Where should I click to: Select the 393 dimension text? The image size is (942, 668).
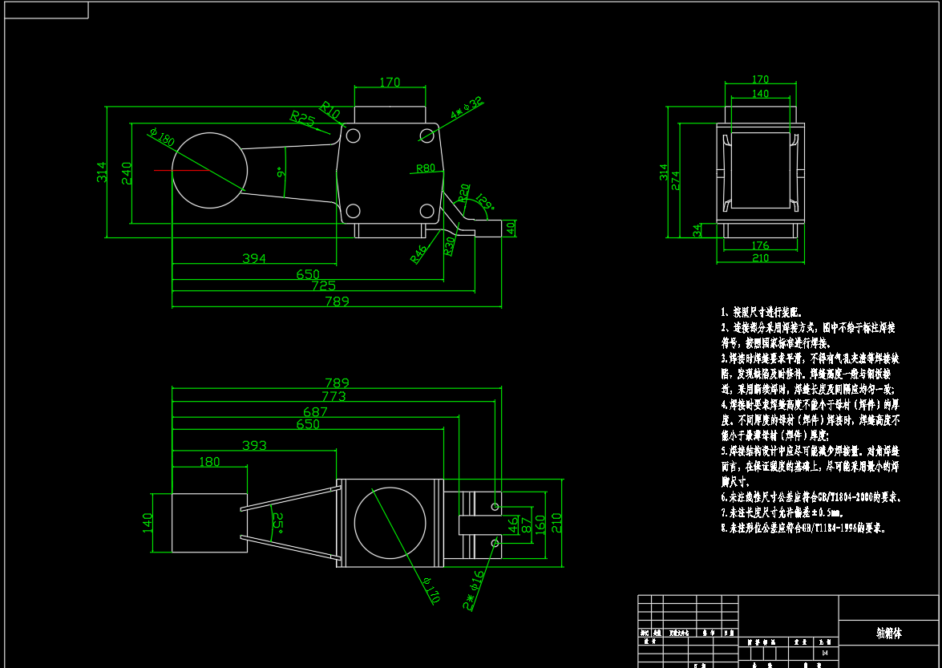coord(253,445)
